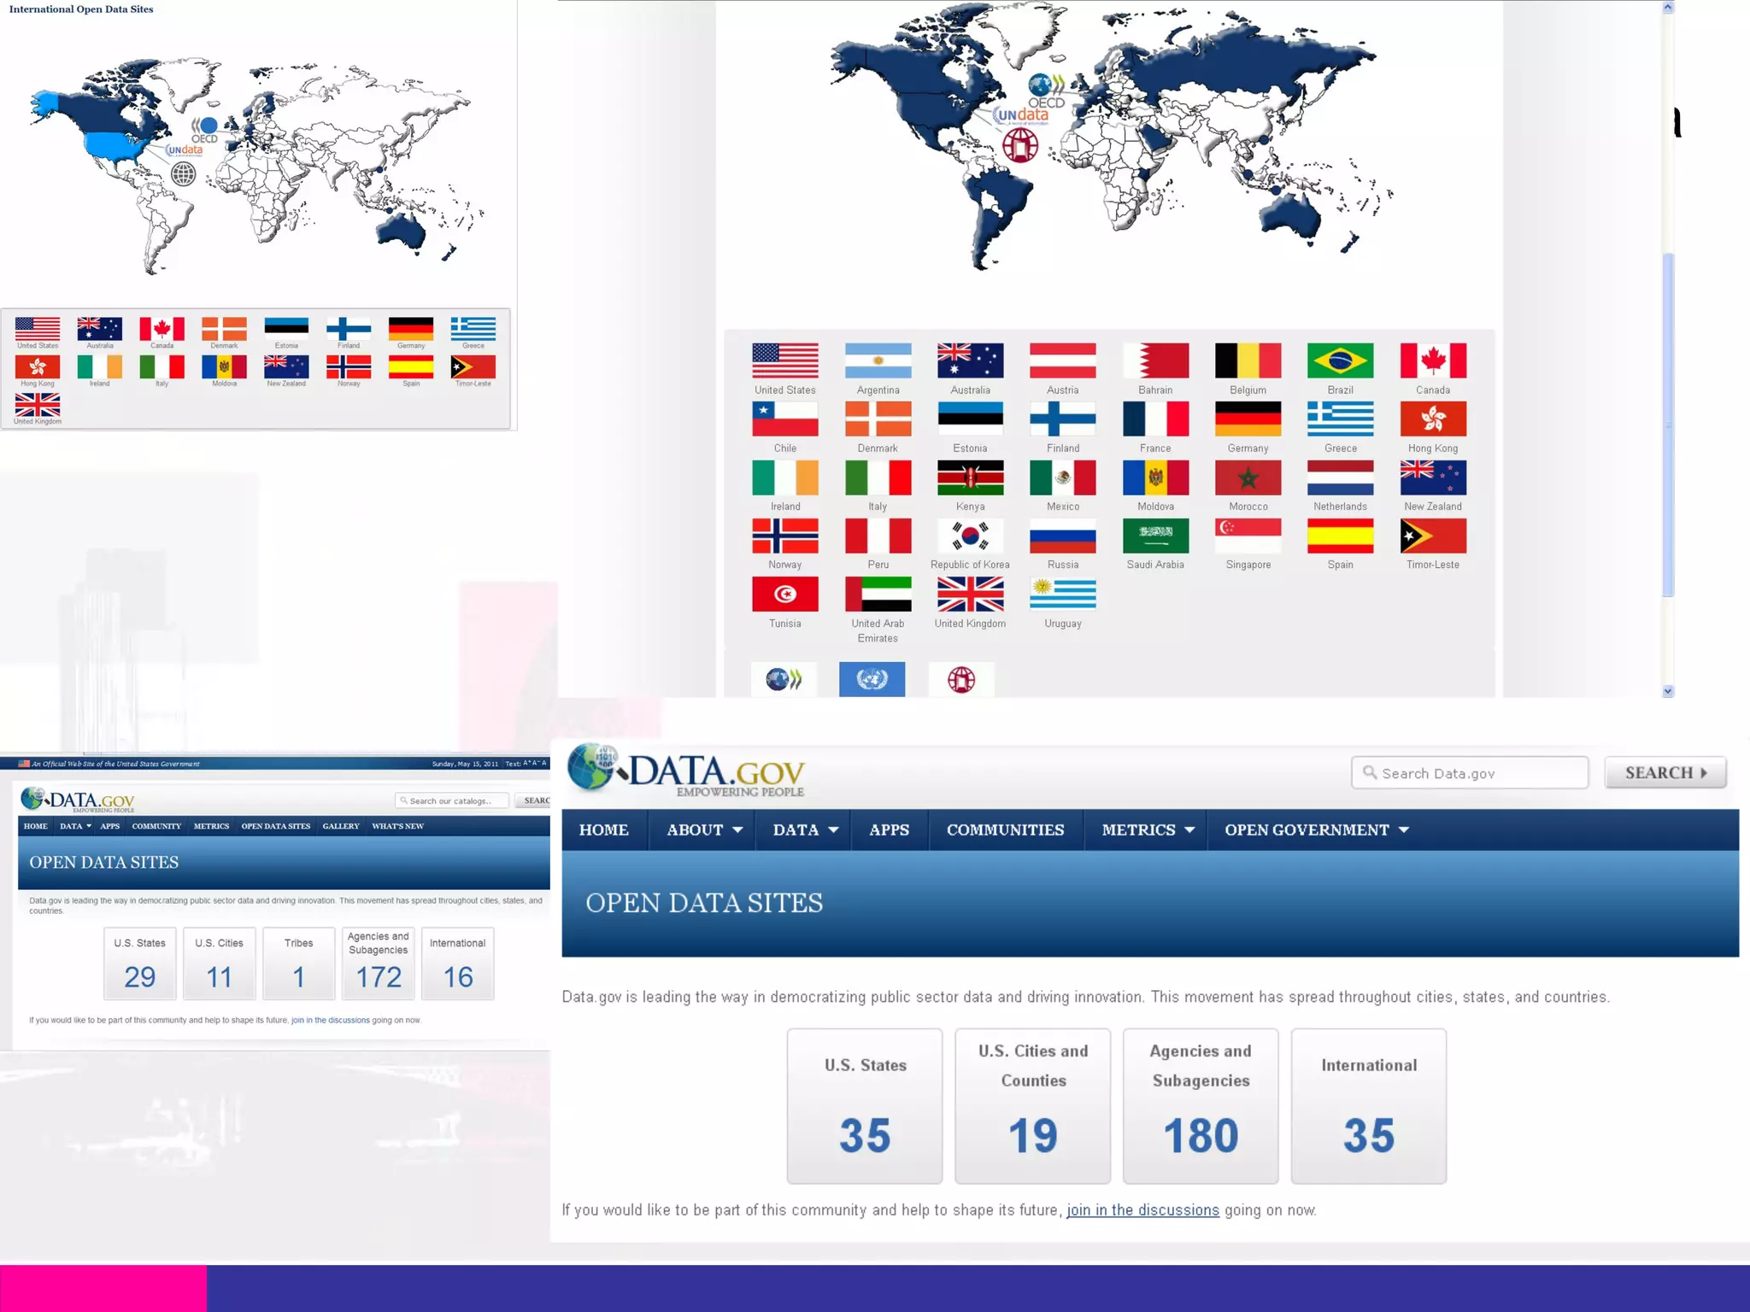Image resolution: width=1750 pixels, height=1312 pixels.
Task: Click the Norway flag in the large grid
Action: (785, 536)
